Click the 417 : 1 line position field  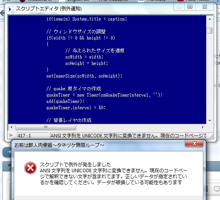pos(33,136)
